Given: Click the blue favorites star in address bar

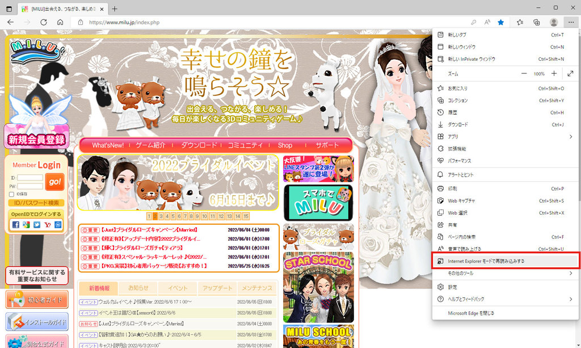Looking at the screenshot, I should pyautogui.click(x=501, y=22).
